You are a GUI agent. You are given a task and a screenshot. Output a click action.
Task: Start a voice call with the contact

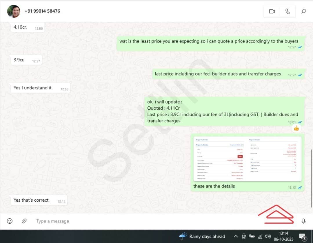coord(287,11)
